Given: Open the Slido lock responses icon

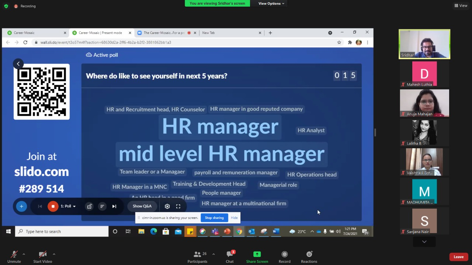Looking at the screenshot, I should pos(89,206).
